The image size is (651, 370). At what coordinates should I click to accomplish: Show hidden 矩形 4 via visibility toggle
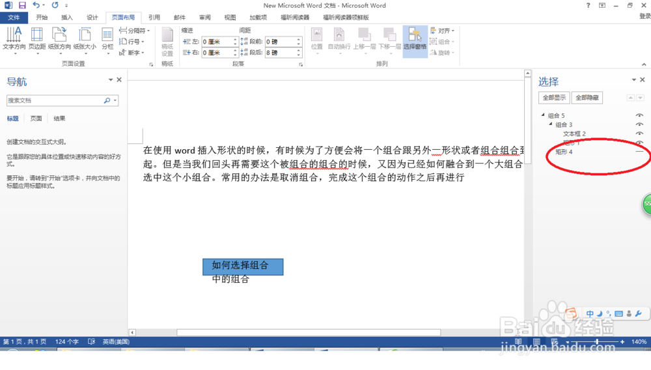click(639, 152)
